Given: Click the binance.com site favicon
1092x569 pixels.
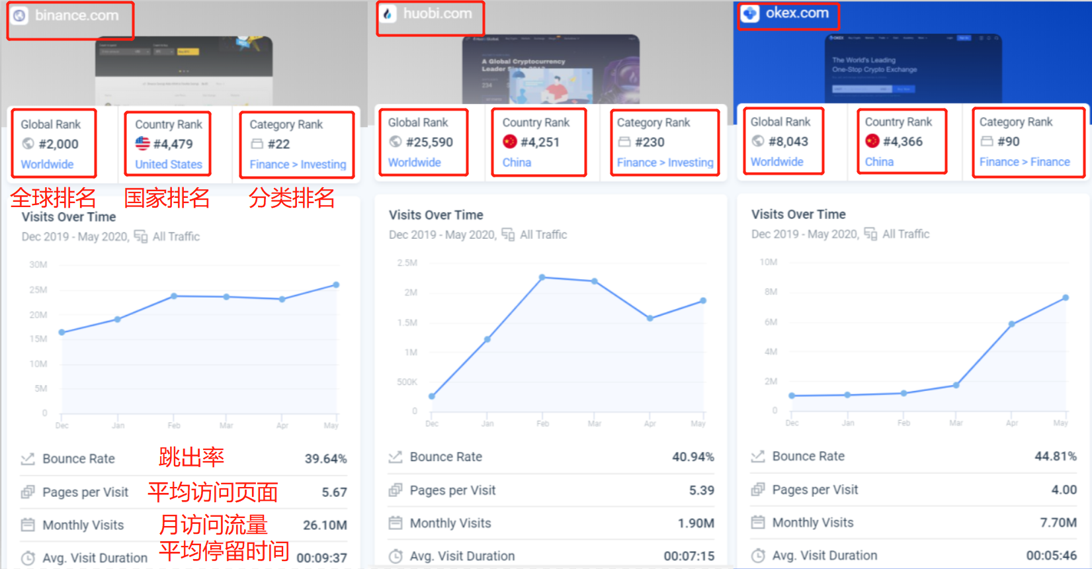Looking at the screenshot, I should click(20, 15).
